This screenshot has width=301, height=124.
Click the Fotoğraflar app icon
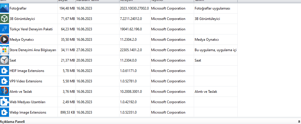(4, 8)
